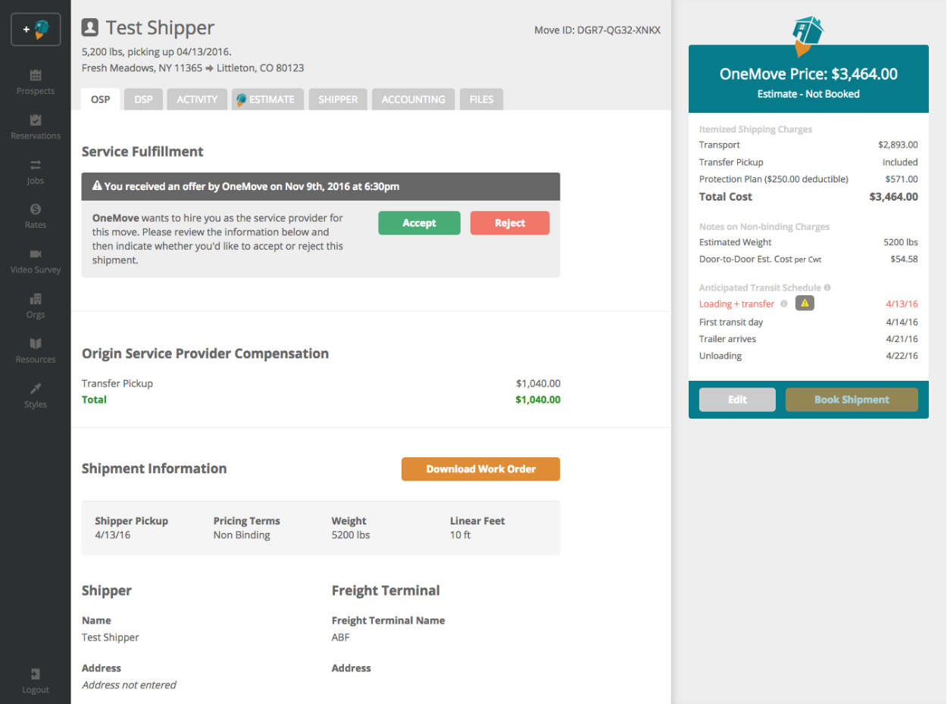Open the Files tab

482,99
